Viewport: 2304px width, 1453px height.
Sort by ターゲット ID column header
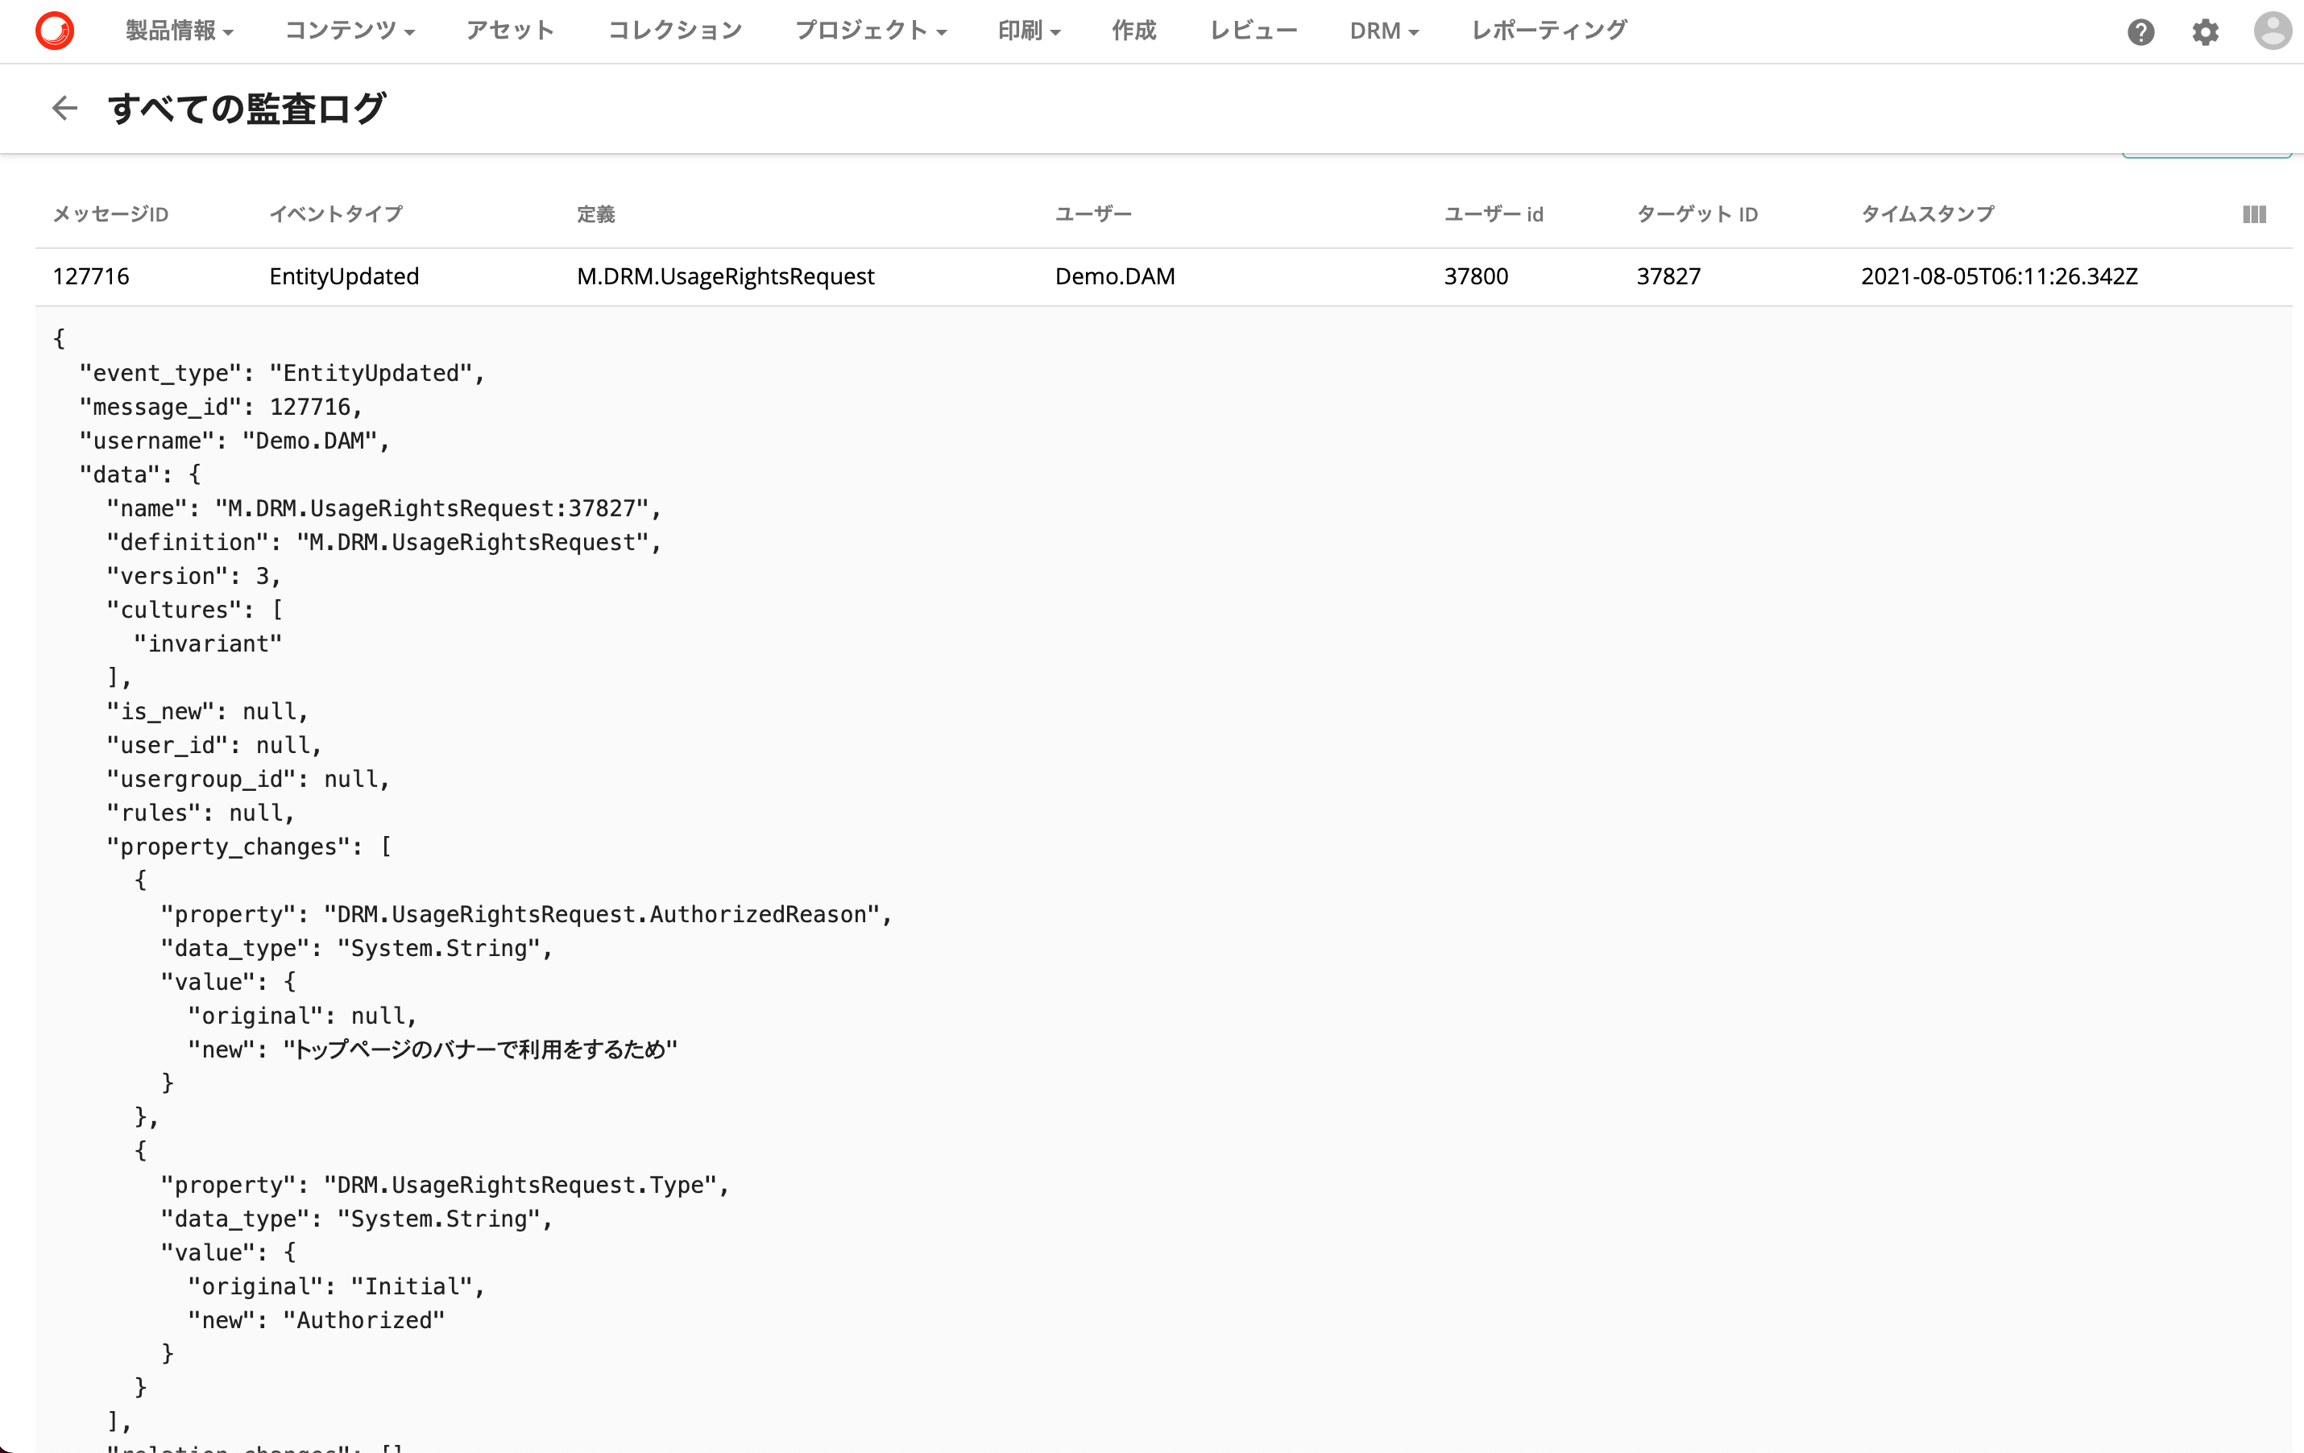tap(1697, 214)
